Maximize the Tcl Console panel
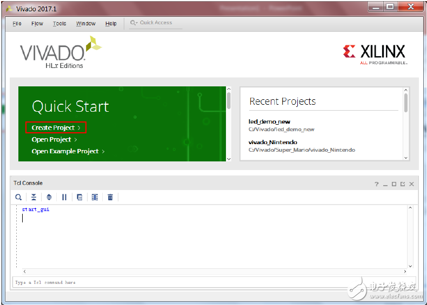 pyautogui.click(x=394, y=184)
